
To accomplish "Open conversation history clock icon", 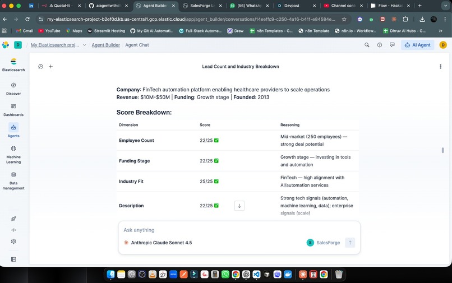I will coord(40,67).
